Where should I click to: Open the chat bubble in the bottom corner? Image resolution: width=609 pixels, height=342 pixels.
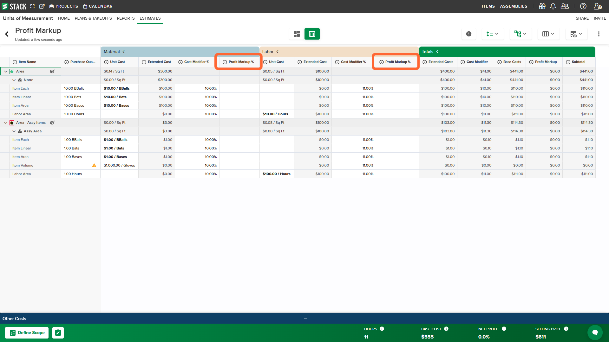click(595, 332)
